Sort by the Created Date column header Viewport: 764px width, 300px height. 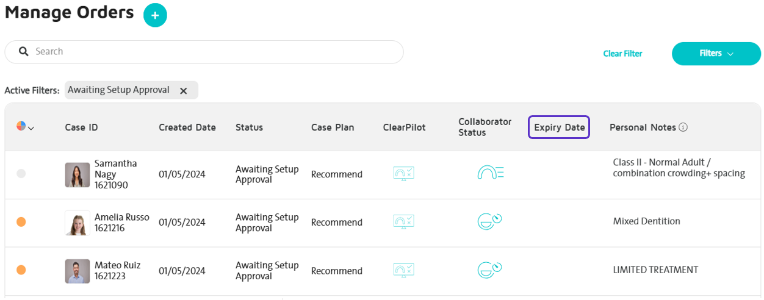(187, 127)
